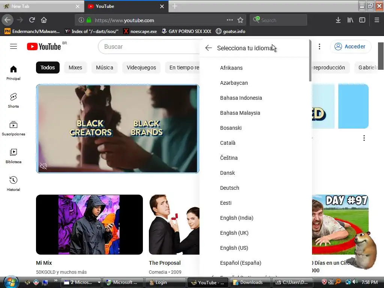Open Biblioteca in YouTube sidebar
This screenshot has height=288, width=384.
point(13,156)
